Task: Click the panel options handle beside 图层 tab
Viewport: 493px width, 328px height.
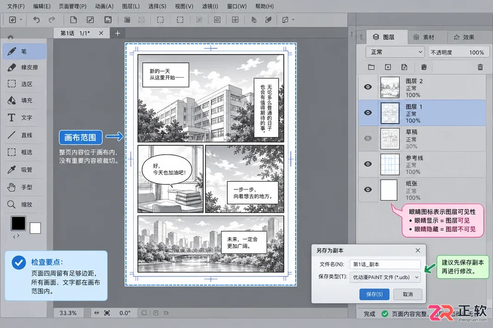Action: (x=361, y=37)
